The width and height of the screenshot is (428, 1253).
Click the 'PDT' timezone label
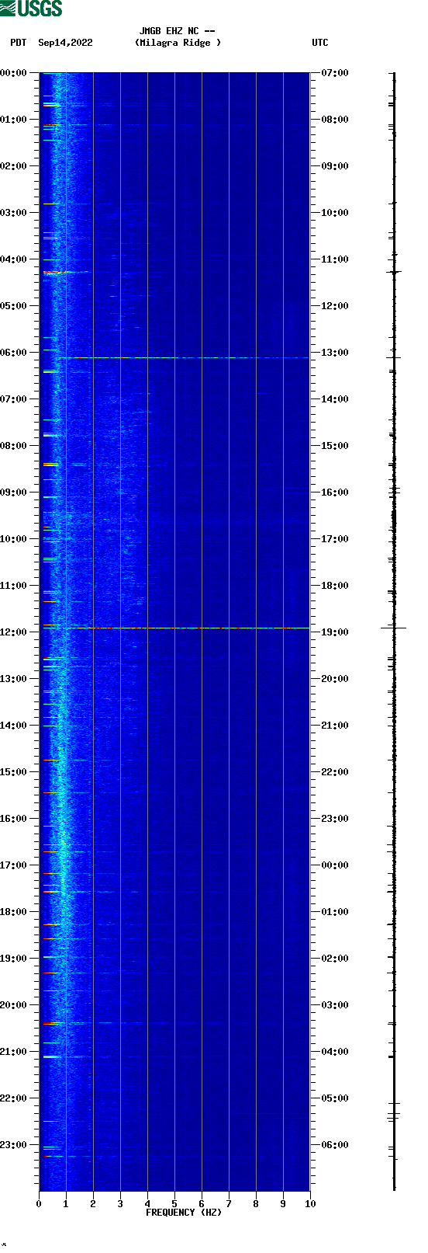point(18,43)
